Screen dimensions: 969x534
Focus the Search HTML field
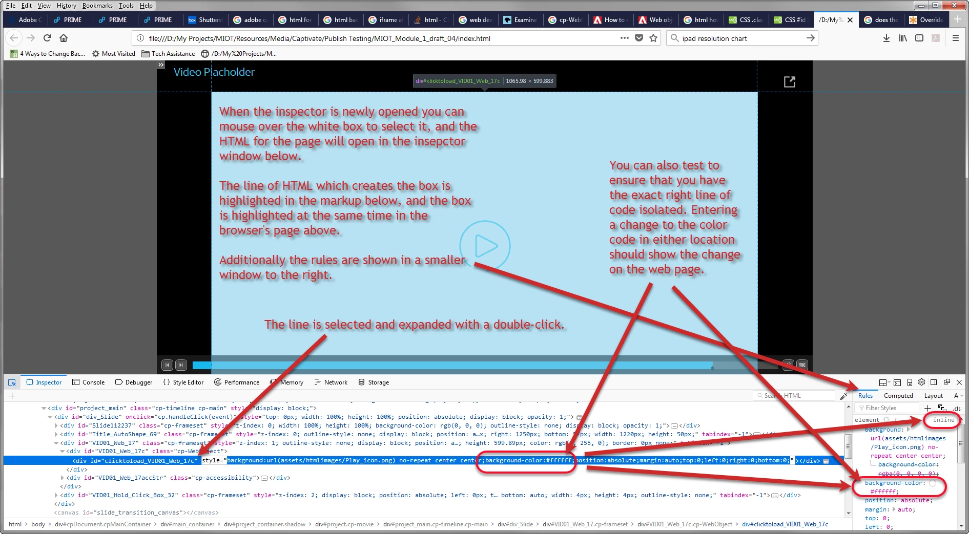794,396
